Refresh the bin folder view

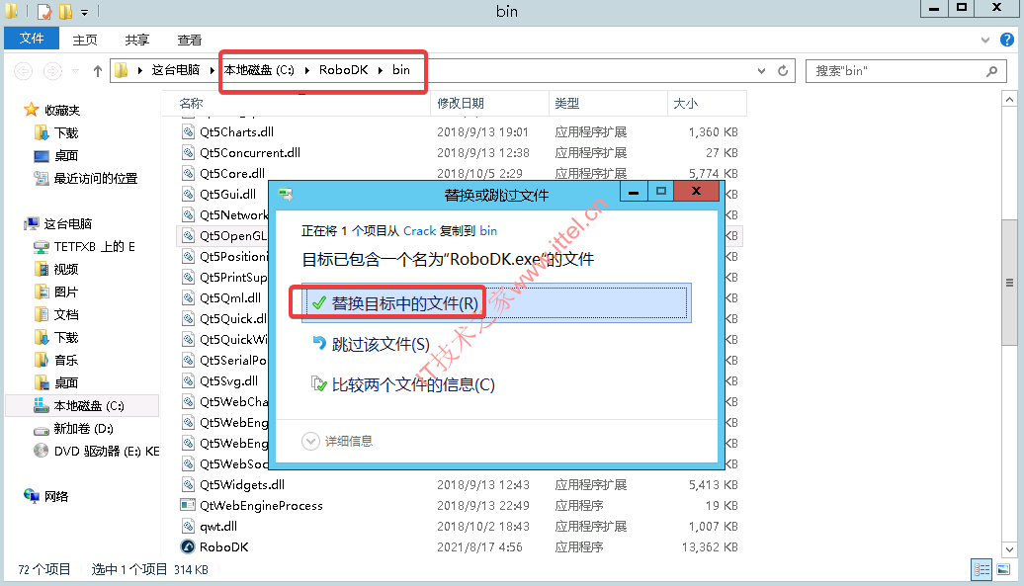[783, 70]
